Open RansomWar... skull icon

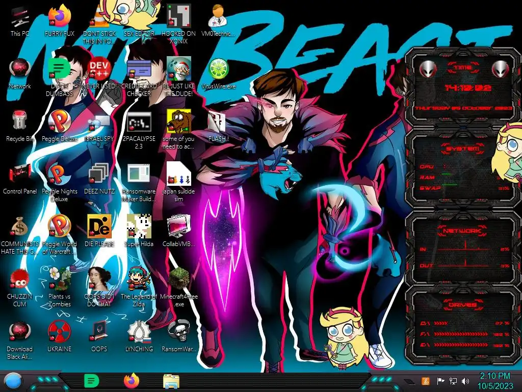[x=179, y=337]
